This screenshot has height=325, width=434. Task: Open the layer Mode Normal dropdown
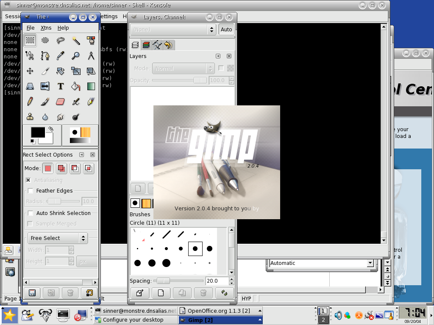pyautogui.click(x=183, y=69)
